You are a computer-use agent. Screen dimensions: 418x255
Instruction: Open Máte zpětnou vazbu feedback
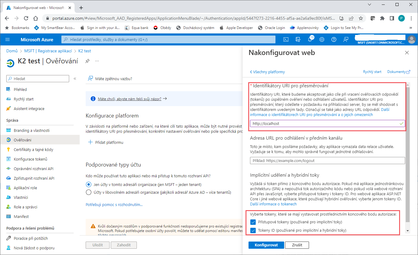coord(110,79)
